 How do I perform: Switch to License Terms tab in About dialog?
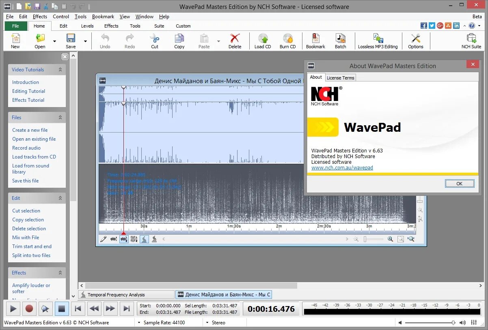point(341,78)
